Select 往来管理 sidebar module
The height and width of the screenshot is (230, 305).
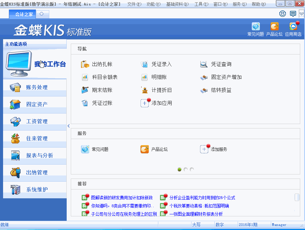(x=35, y=139)
